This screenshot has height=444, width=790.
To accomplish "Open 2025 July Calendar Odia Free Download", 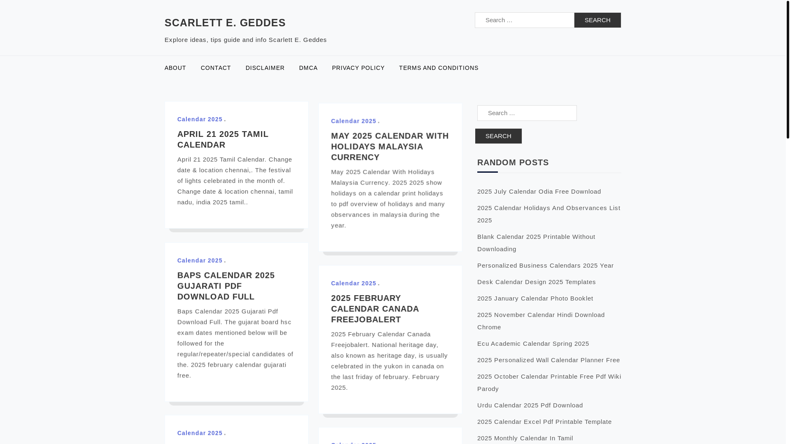I will (539, 192).
